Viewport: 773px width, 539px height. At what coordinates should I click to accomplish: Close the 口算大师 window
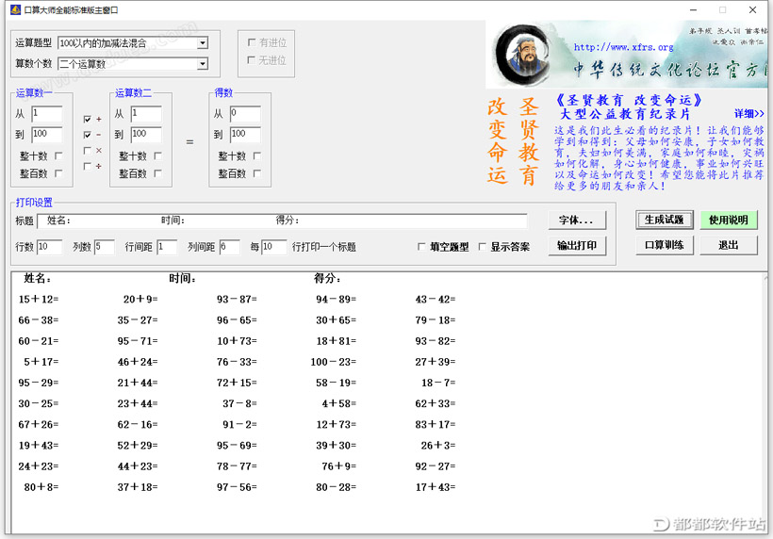point(752,9)
